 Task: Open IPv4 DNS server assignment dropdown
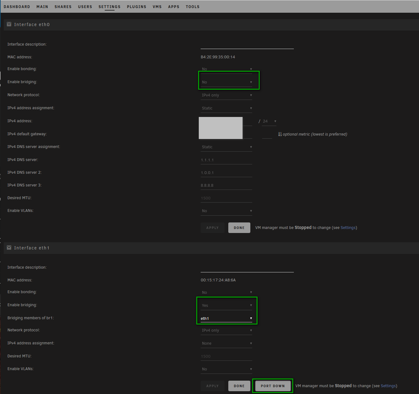click(x=226, y=147)
